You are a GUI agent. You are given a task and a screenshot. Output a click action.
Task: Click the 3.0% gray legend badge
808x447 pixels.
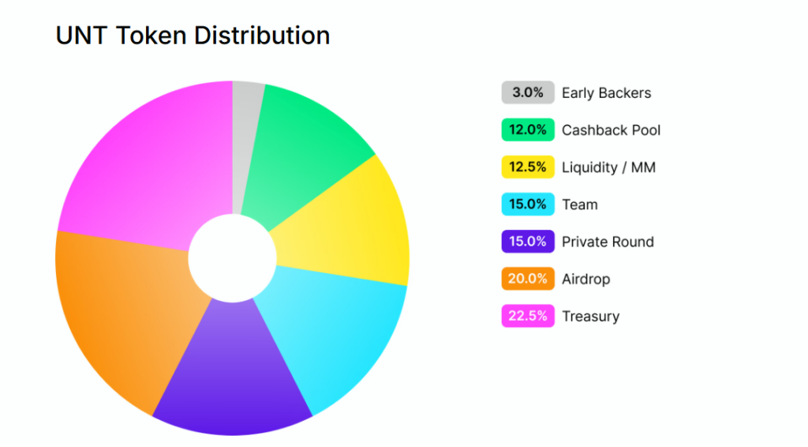pyautogui.click(x=528, y=92)
